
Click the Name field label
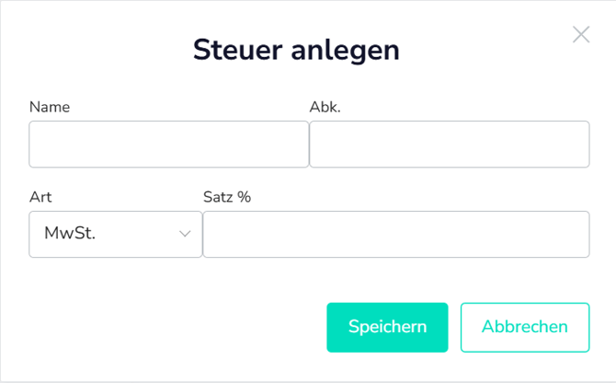click(x=50, y=107)
